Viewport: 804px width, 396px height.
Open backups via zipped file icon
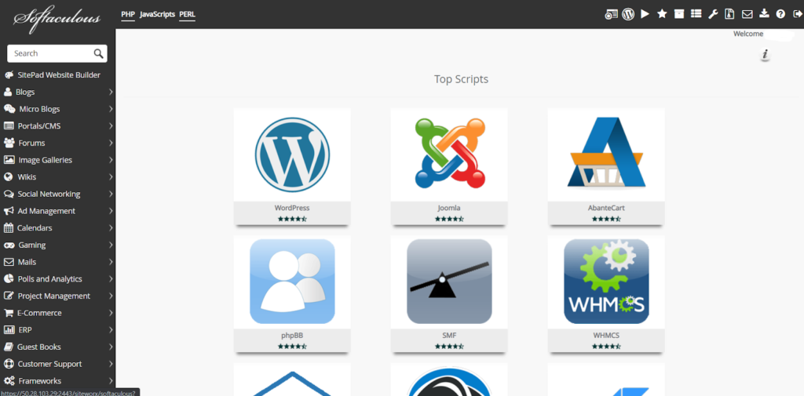[729, 14]
